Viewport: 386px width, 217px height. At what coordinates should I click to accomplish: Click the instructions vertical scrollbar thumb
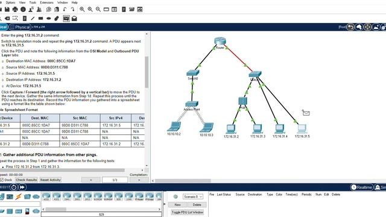[x=147, y=72]
